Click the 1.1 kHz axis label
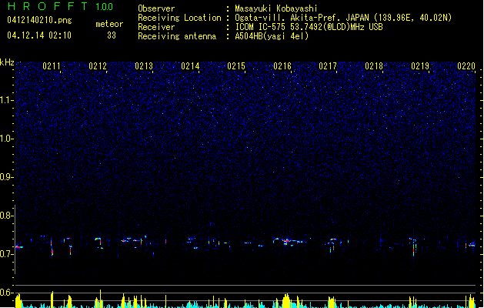Viewport: 484px width, 308px height. (7, 100)
